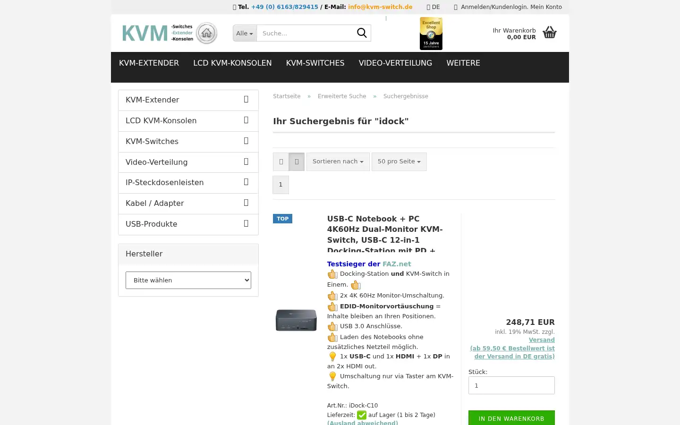Screen dimensions: 680x425
Task: Expand Video-Verteilung sidebar arrow
Action: pos(246,162)
